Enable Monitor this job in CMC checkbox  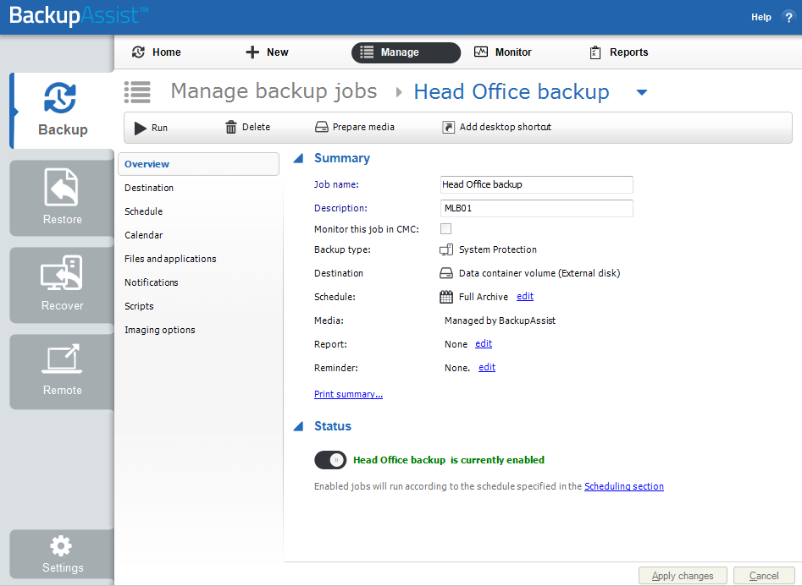pos(446,229)
